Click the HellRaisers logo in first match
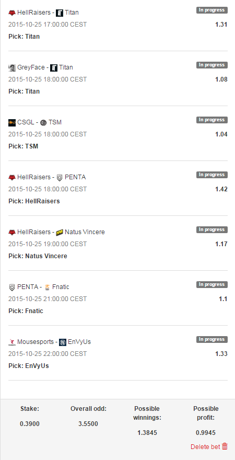Image resolution: width=235 pixels, height=460 pixels. pos(12,13)
